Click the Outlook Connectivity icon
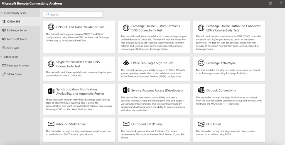 pos(201,90)
